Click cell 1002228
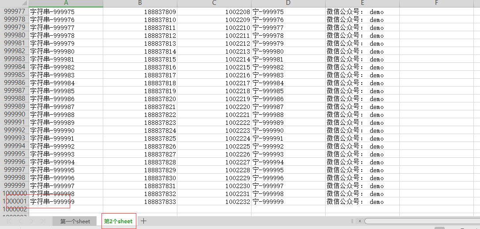Image resolution: width=480 pixels, height=229 pixels. [x=214, y=170]
